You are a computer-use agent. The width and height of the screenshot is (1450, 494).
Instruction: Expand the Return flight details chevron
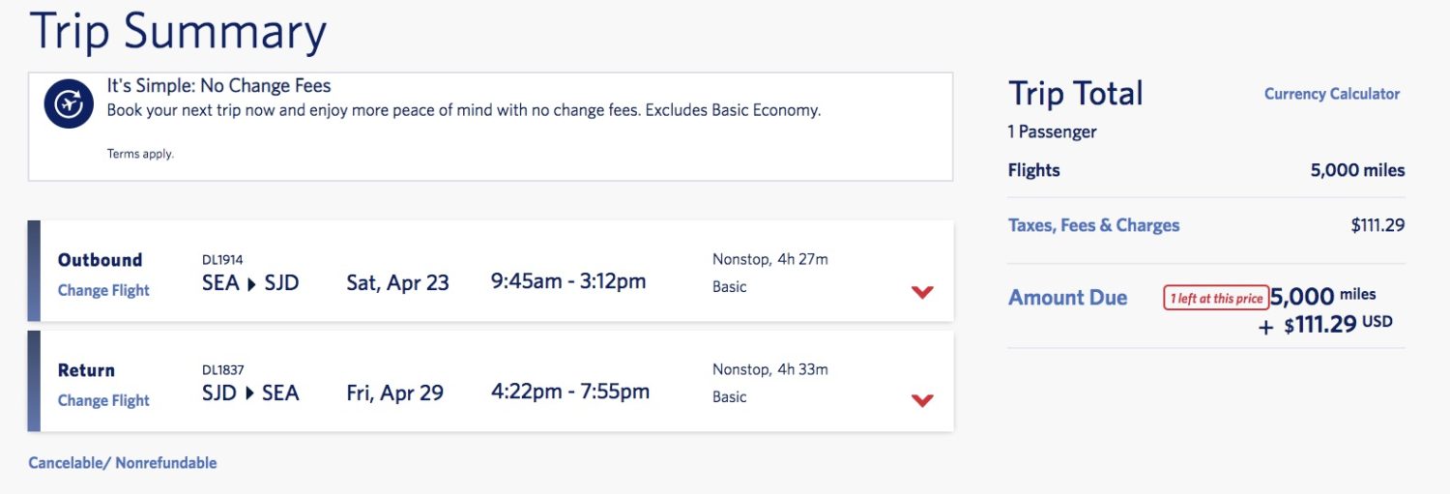[922, 400]
